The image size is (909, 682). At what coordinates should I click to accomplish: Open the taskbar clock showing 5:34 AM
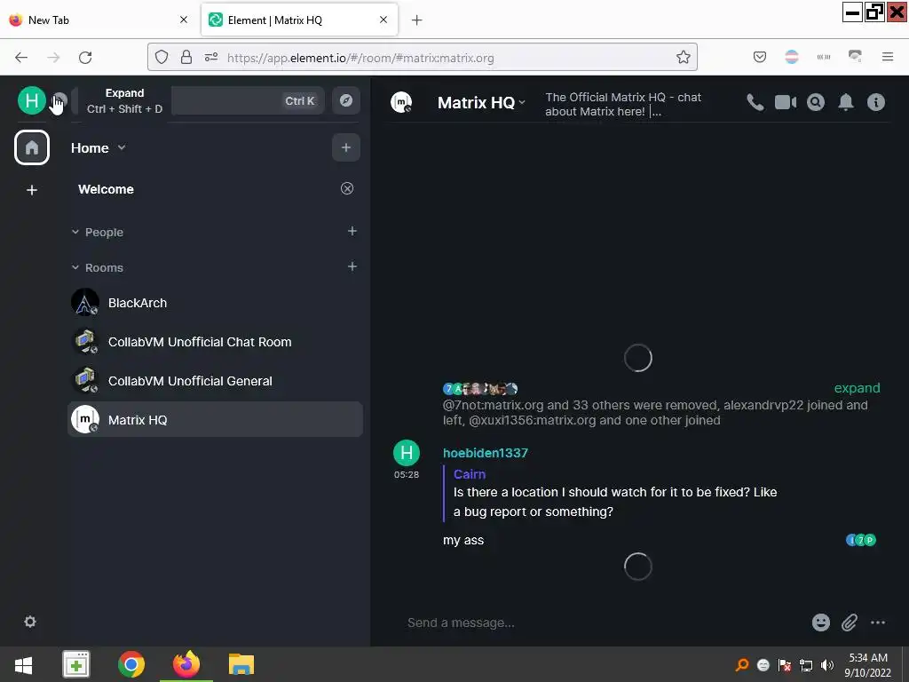coord(868,665)
